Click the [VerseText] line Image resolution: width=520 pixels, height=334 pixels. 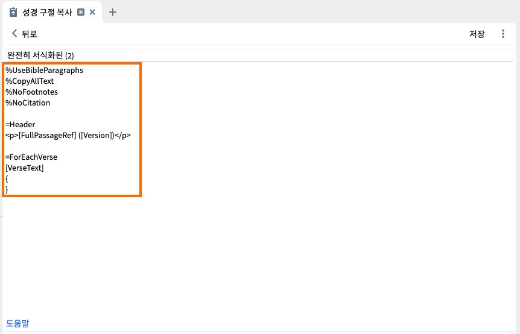click(x=25, y=168)
